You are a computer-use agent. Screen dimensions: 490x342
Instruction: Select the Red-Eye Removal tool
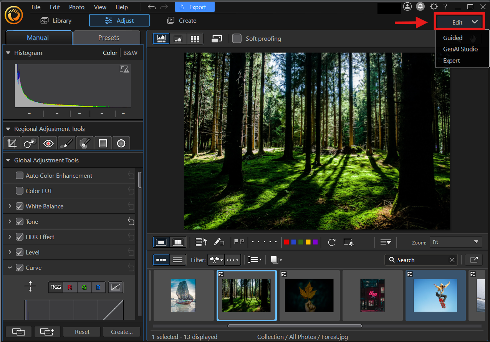[x=48, y=143]
